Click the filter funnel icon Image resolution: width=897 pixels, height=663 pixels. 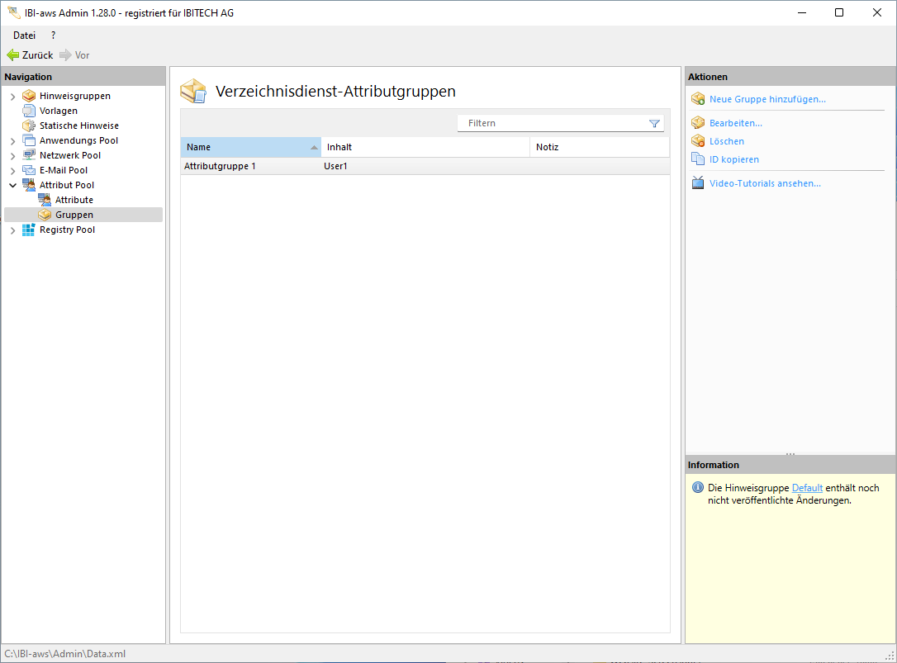click(x=654, y=123)
